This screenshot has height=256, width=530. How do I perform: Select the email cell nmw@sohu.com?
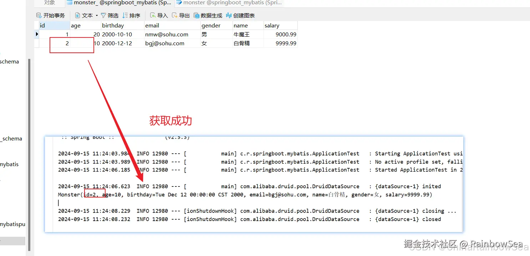[172, 35]
